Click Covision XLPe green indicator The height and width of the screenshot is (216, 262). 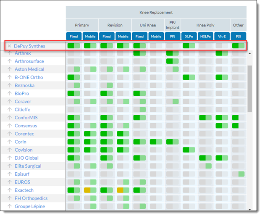point(189,150)
